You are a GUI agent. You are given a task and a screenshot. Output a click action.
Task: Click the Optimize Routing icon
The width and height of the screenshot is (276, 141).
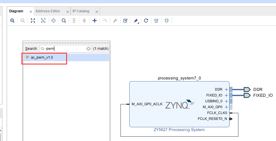(156, 21)
